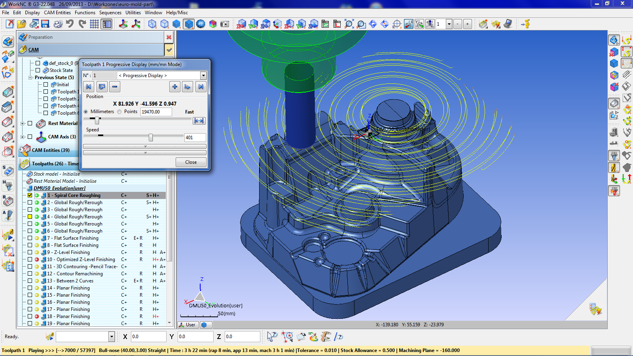
Task: Click the undo arrow icon
Action: [x=70, y=24]
